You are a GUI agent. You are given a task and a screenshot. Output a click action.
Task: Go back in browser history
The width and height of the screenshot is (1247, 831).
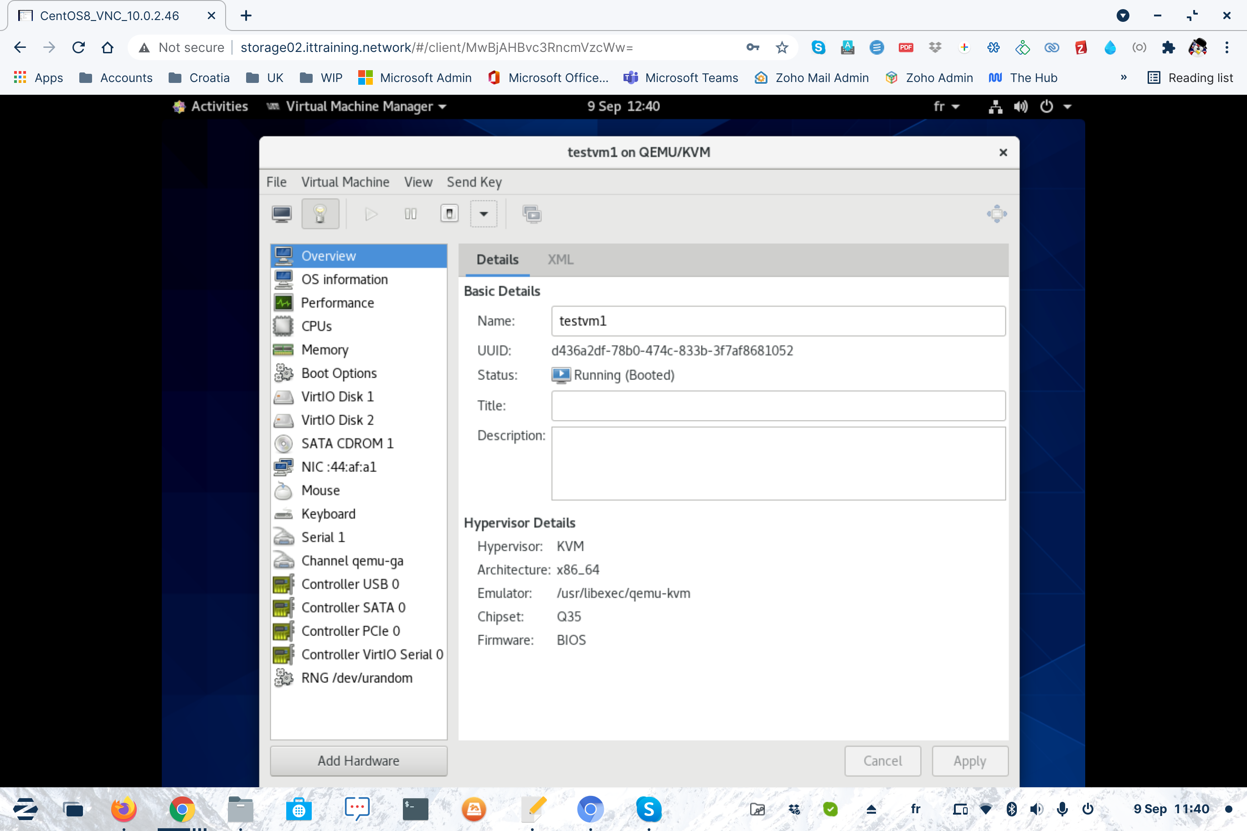click(20, 47)
